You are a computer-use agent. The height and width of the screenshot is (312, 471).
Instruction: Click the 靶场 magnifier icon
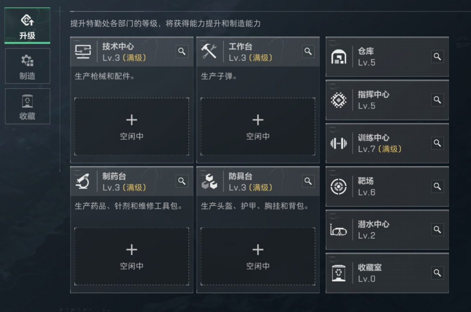437,186
